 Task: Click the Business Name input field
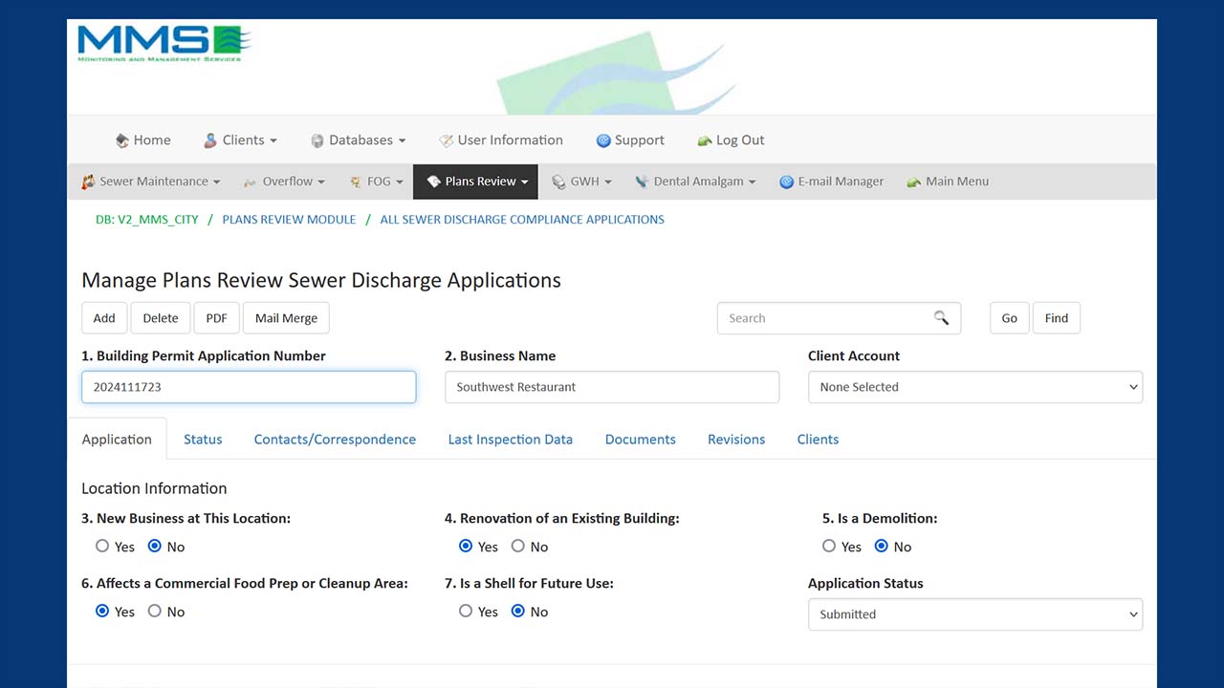click(611, 387)
